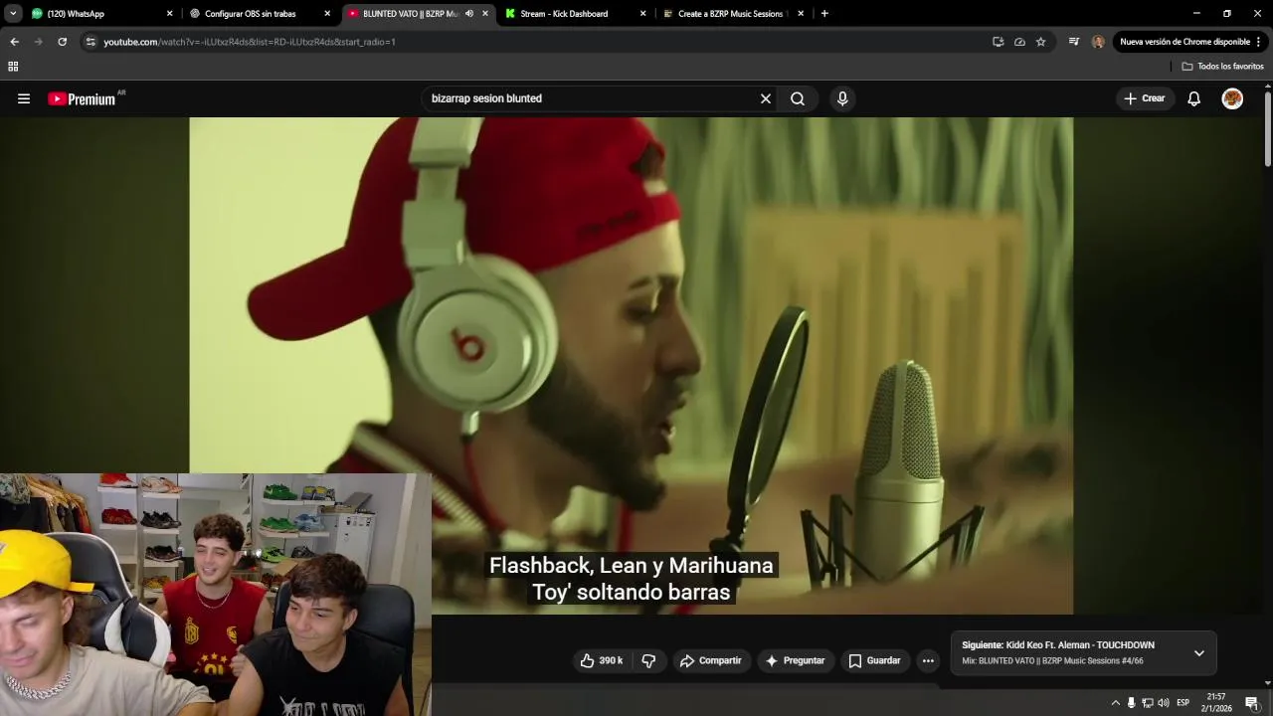
Task: Like the video with 390 k
Action: pos(602,660)
